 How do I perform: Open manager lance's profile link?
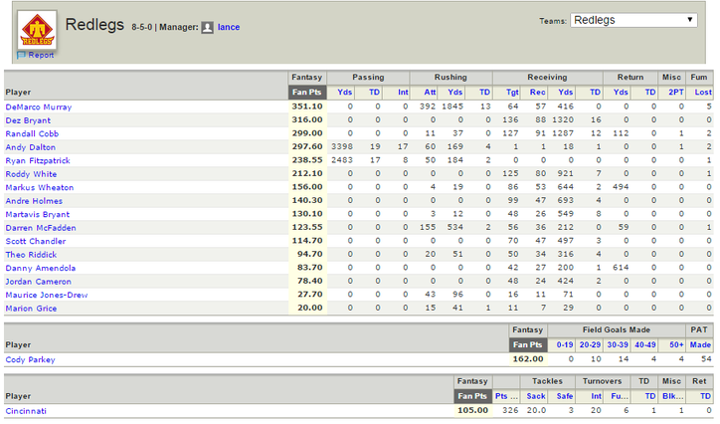[229, 27]
